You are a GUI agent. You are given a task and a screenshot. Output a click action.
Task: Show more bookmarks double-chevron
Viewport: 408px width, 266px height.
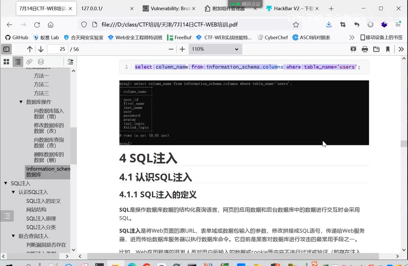352,37
